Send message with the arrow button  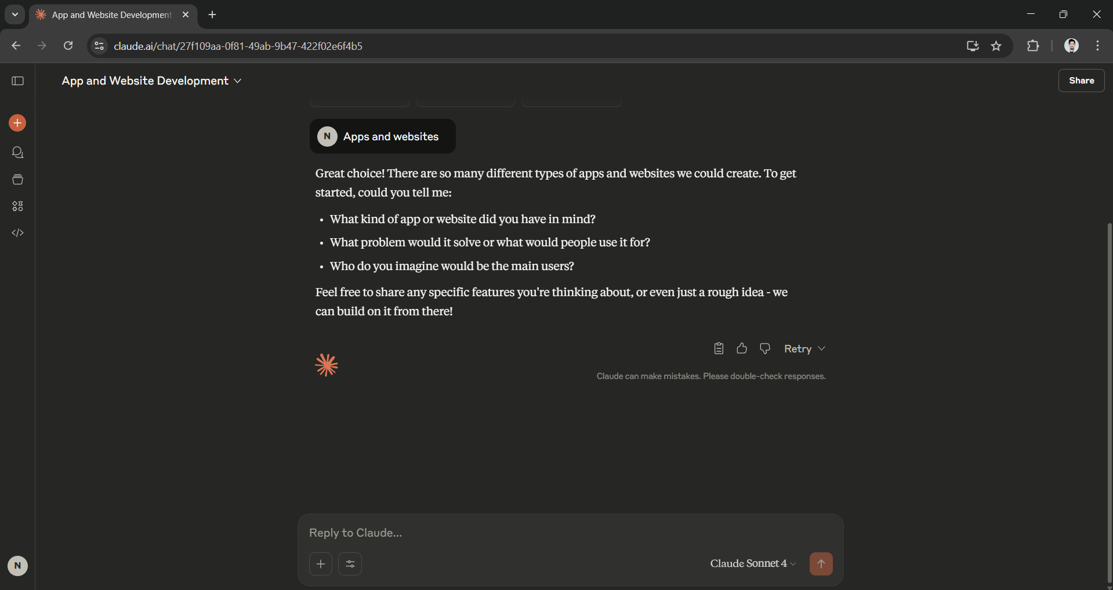[821, 564]
